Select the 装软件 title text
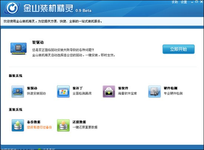 click(123, 88)
